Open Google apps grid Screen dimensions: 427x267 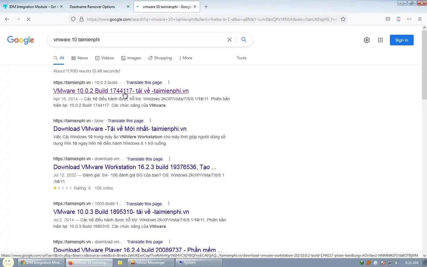[380, 40]
